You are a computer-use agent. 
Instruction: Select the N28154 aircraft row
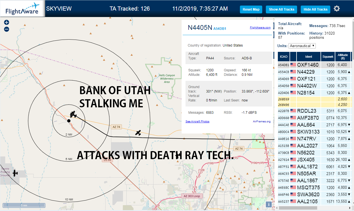(x=314, y=93)
